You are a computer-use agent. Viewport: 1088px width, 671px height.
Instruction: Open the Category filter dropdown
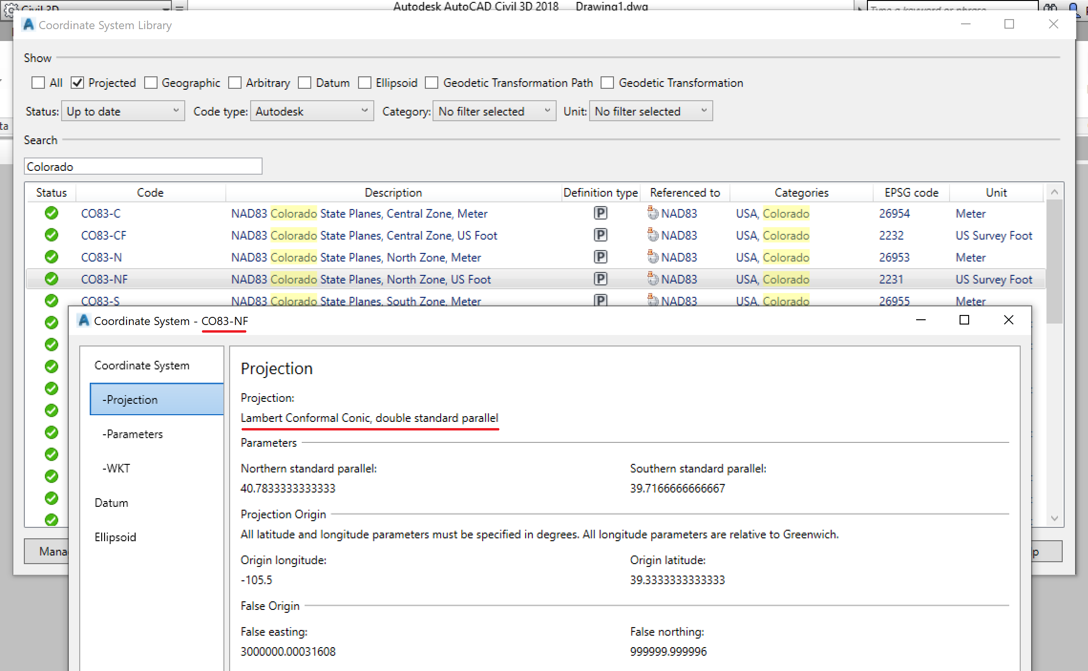click(x=494, y=111)
